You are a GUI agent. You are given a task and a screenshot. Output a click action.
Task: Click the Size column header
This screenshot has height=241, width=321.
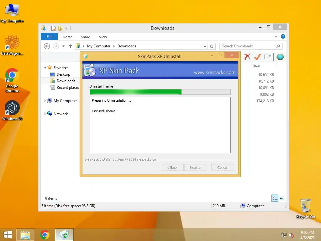point(256,66)
